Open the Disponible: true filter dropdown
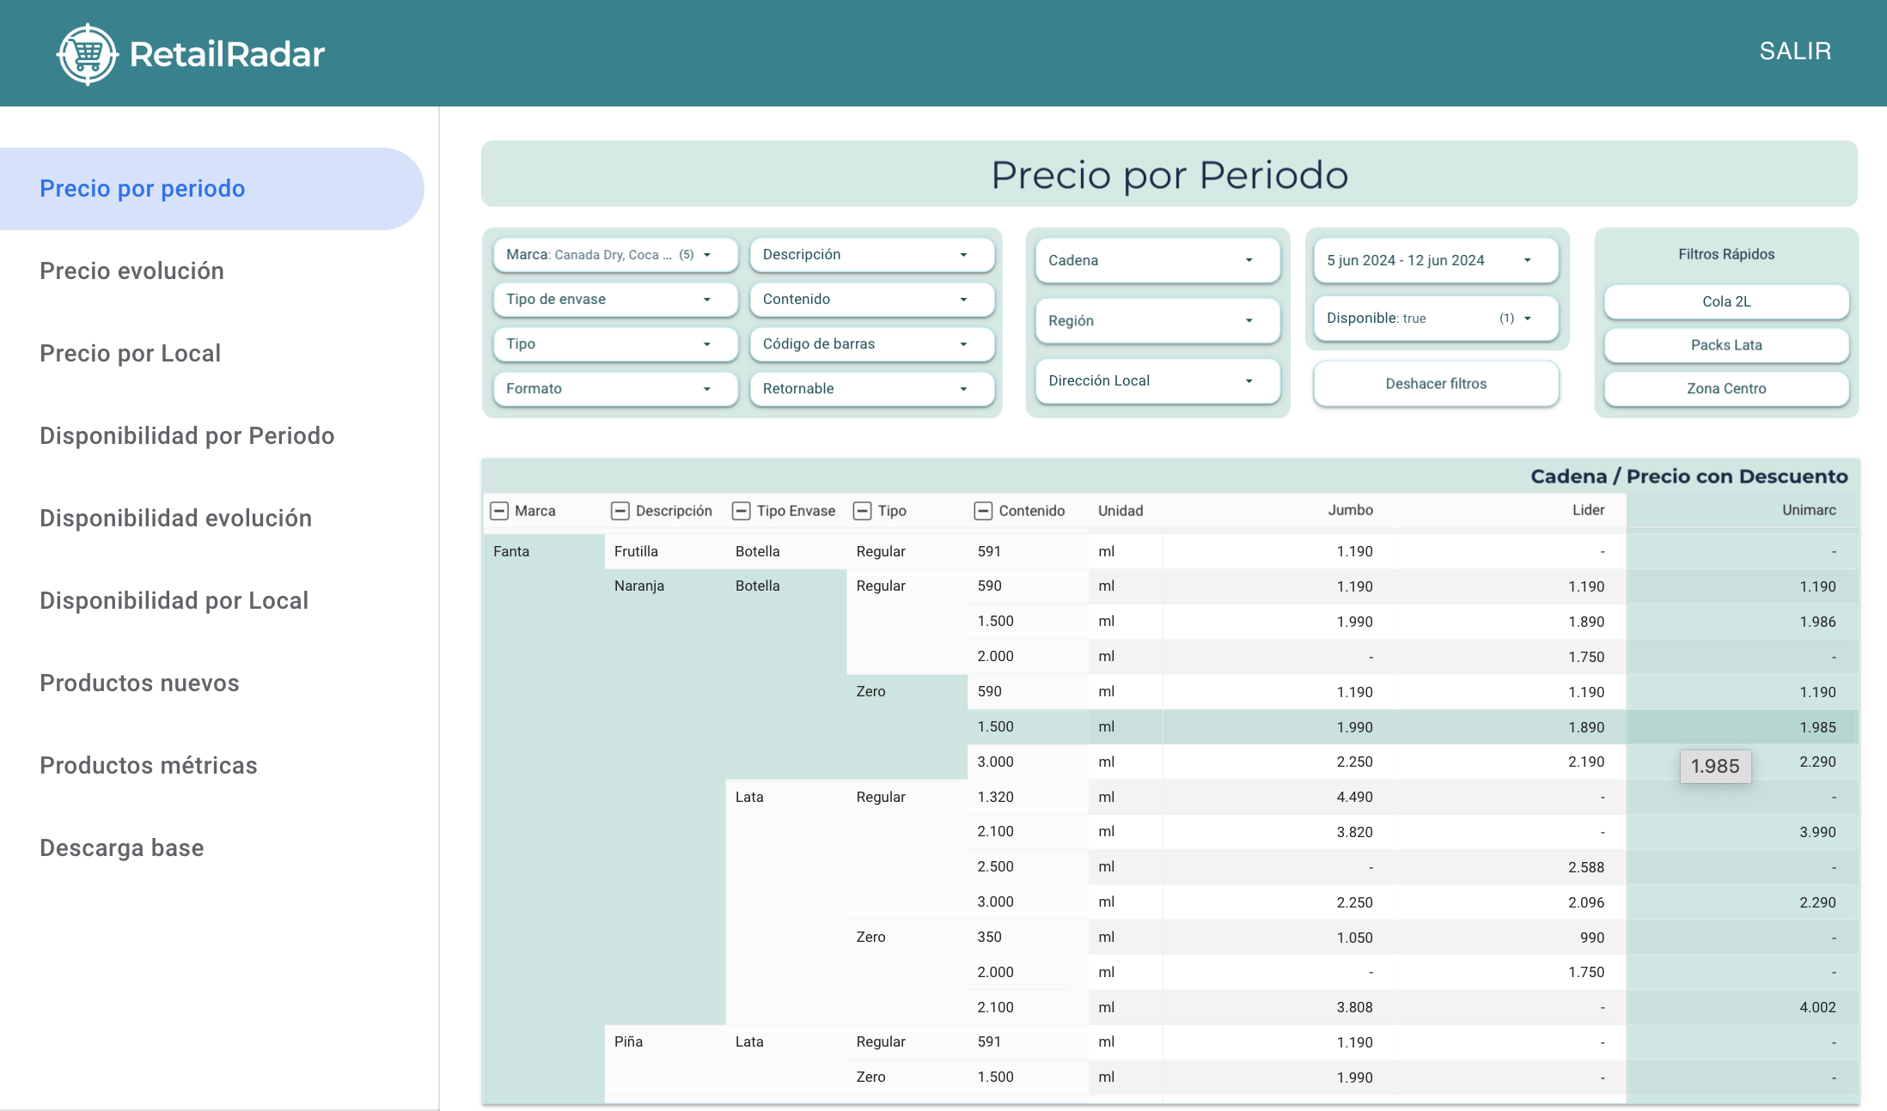This screenshot has width=1887, height=1111. coord(1436,318)
